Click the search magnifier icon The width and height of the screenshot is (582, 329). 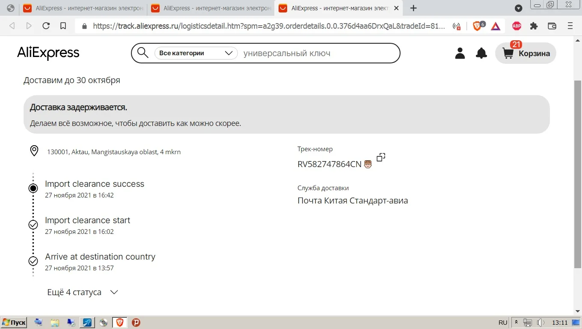click(x=143, y=53)
